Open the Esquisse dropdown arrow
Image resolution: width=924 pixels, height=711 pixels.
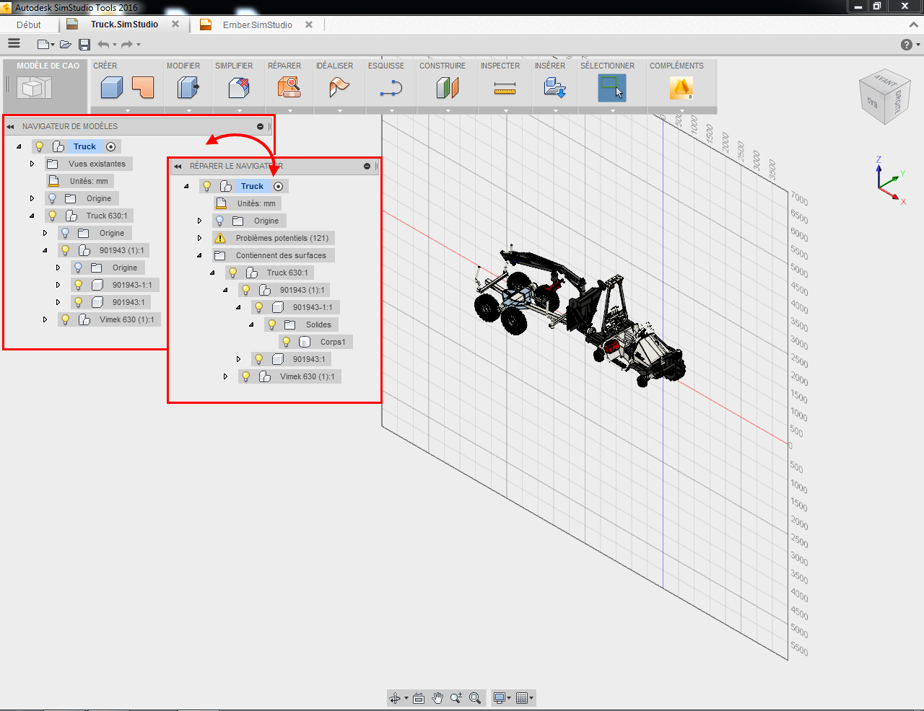pos(392,111)
